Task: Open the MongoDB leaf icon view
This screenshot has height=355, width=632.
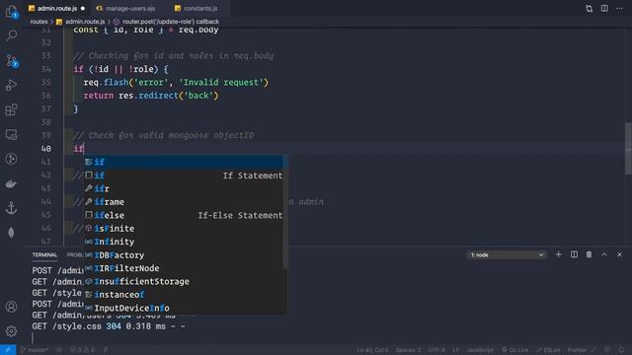Action: click(11, 233)
